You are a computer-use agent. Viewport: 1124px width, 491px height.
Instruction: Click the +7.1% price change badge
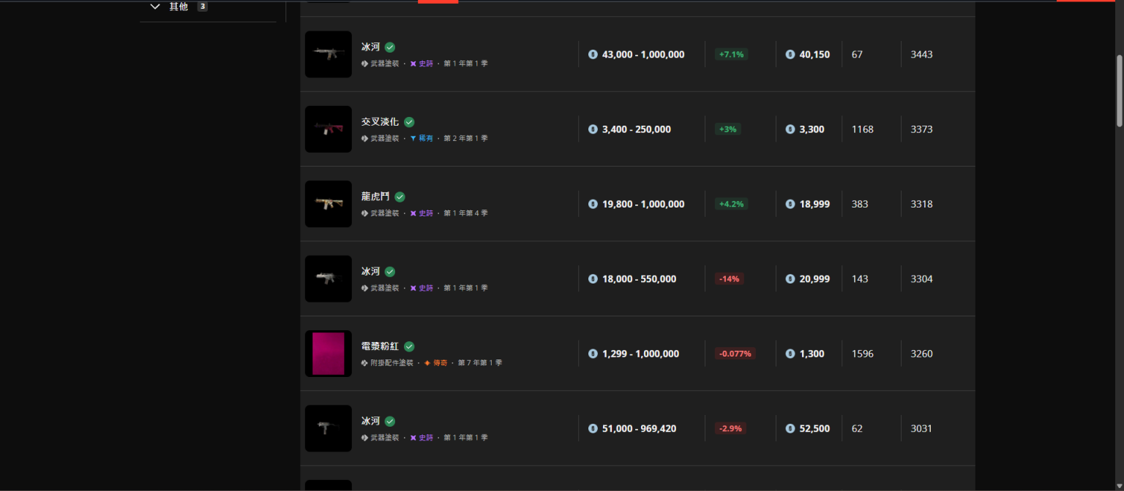(731, 54)
